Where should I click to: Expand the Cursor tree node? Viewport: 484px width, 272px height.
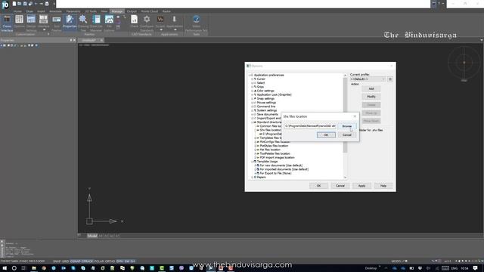pos(252,79)
